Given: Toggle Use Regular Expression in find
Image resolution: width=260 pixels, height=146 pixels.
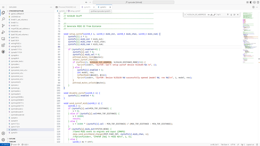Looking at the screenshot, I should click(214, 15).
